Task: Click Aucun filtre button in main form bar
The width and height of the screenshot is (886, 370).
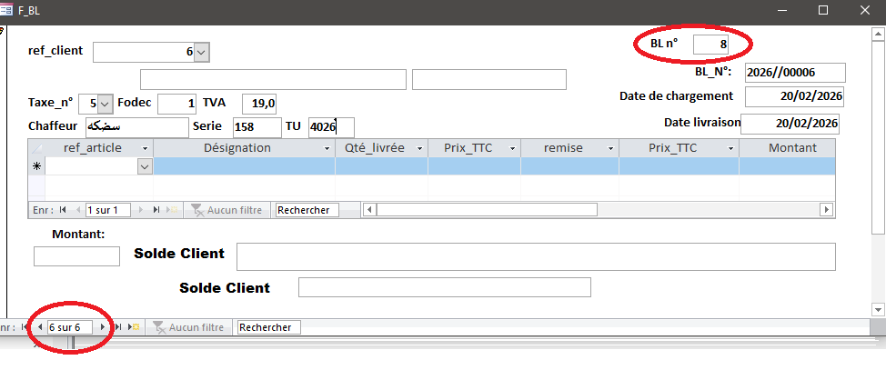Action: [188, 327]
